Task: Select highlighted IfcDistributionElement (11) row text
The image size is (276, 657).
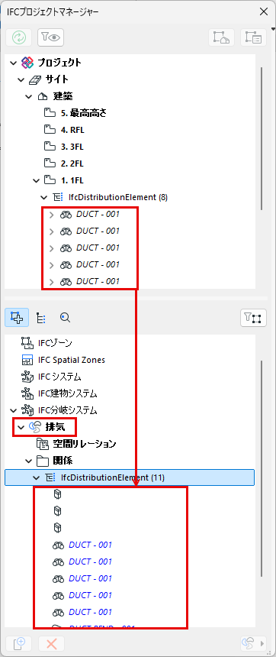Action: click(113, 477)
